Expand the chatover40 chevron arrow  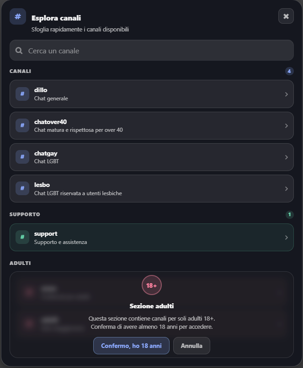pyautogui.click(x=286, y=126)
